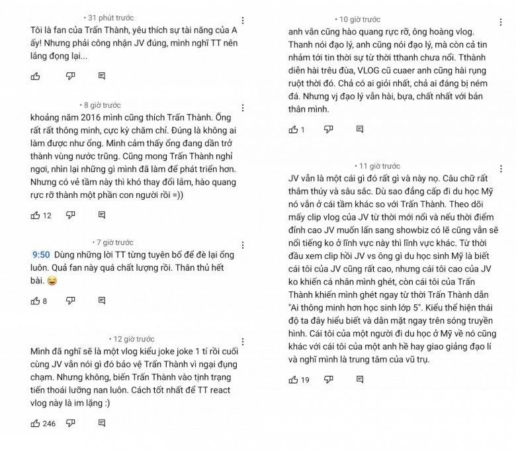This screenshot has width=516, height=452.
Task: Dislike the comment posted 11 giờ trước
Action: tap(328, 379)
